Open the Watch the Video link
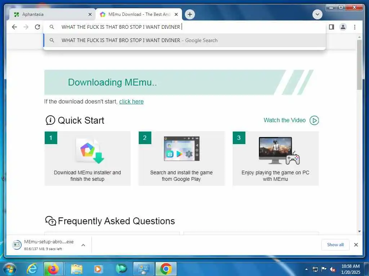 click(285, 120)
